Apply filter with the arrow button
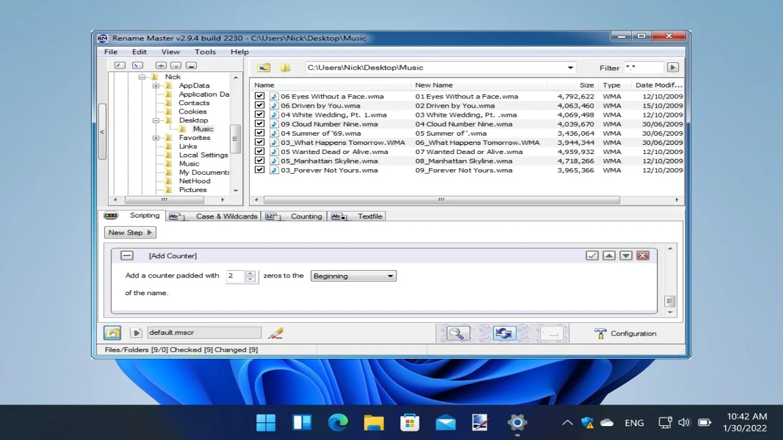This screenshot has height=440, width=783. coord(673,68)
